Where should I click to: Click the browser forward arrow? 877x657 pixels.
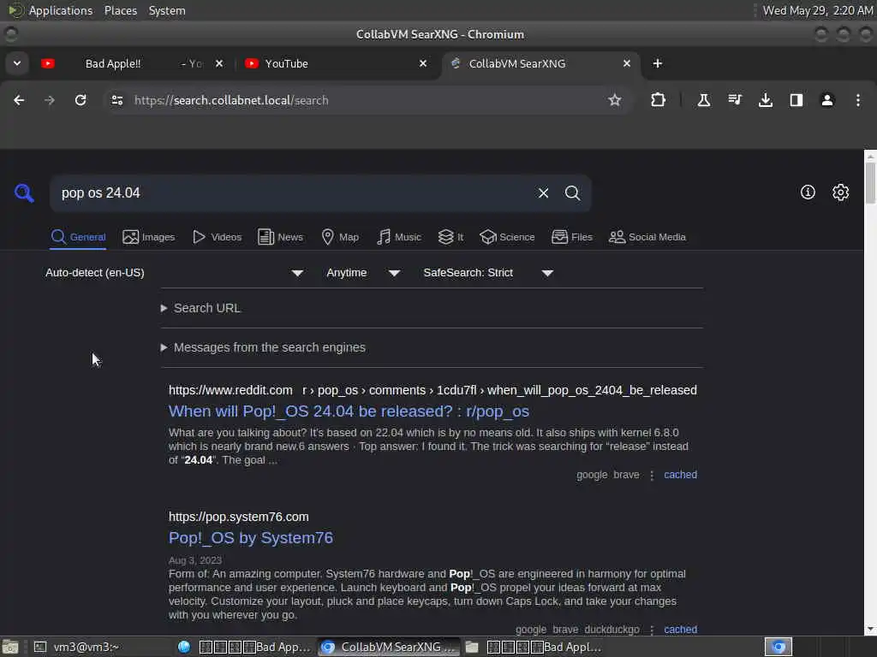pos(50,101)
